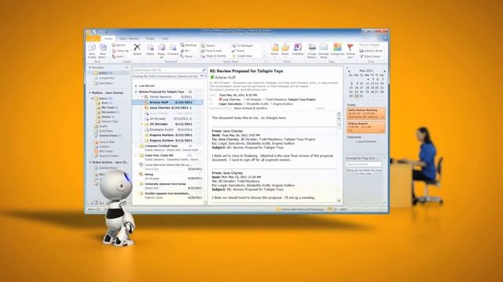
Task: Click the To Manager quick step
Action: tap(242, 45)
